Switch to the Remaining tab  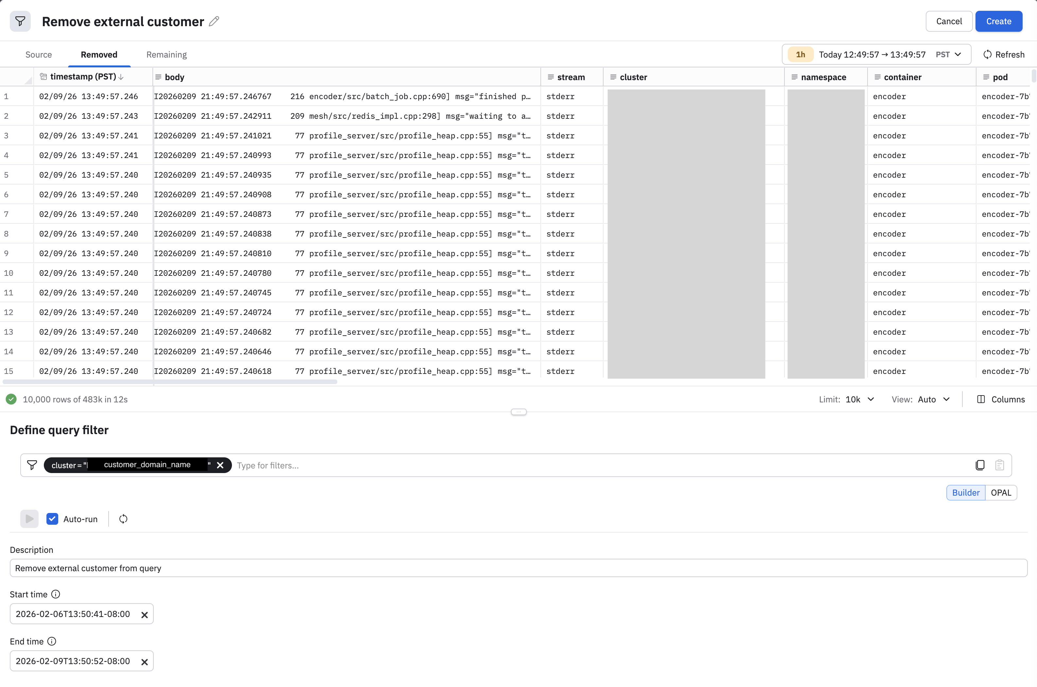pyautogui.click(x=167, y=54)
